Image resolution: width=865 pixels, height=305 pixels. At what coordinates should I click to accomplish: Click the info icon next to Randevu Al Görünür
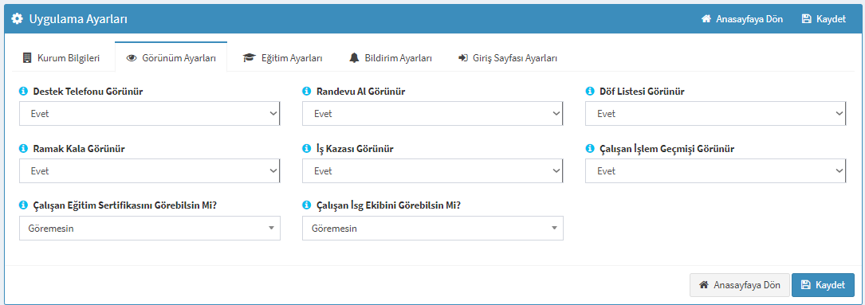coord(306,92)
